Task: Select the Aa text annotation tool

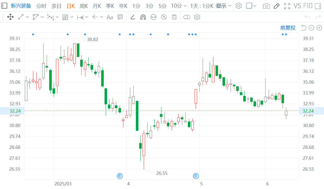Action: (x=110, y=17)
